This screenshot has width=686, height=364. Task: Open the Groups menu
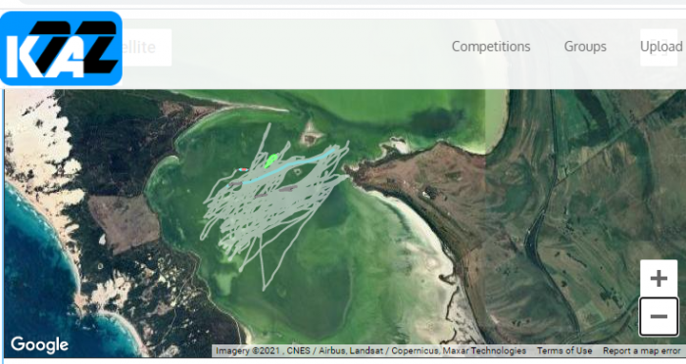point(585,46)
